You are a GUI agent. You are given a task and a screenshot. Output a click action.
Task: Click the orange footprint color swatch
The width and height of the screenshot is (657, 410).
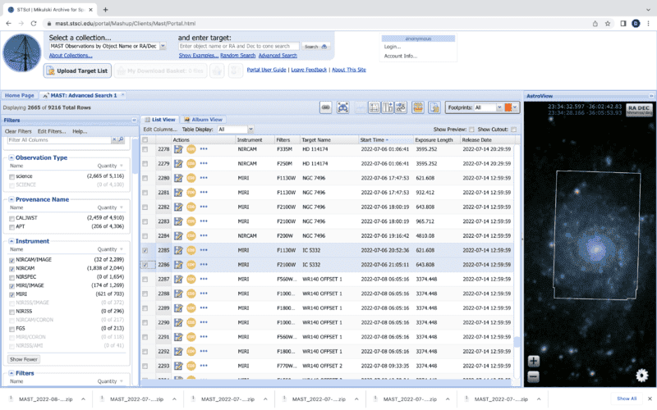coord(508,107)
